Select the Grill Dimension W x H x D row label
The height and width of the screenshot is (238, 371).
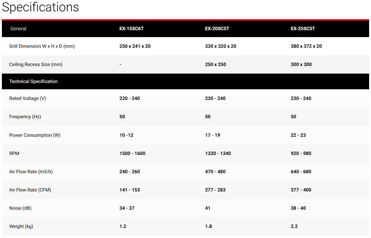(x=42, y=46)
